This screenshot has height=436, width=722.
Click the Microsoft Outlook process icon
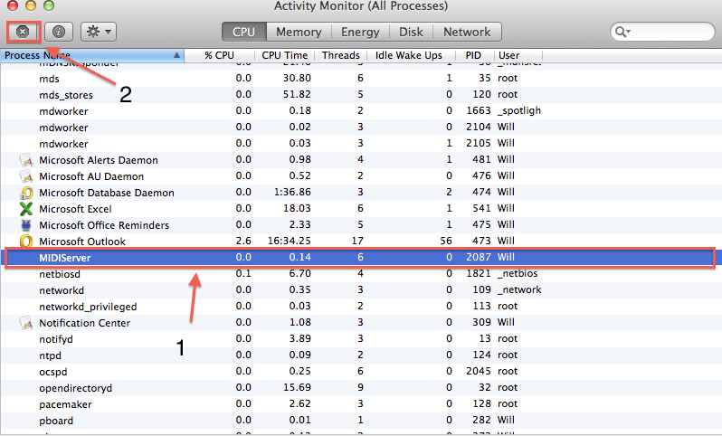(26, 242)
